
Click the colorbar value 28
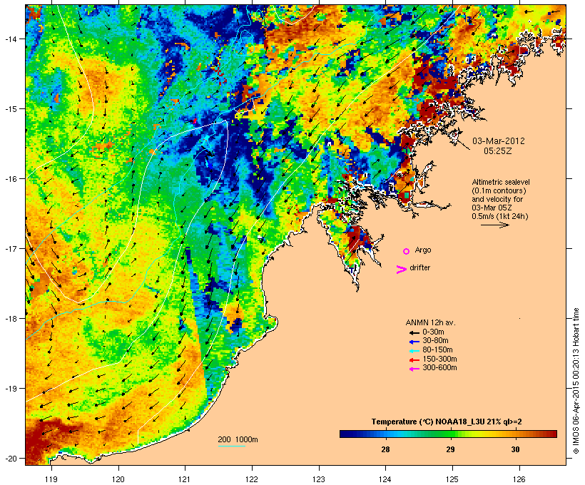pos(385,449)
